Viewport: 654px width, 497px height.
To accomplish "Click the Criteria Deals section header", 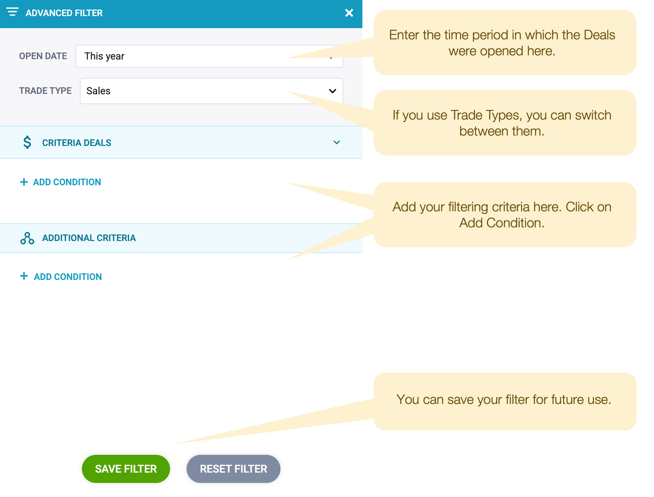I will (x=181, y=142).
